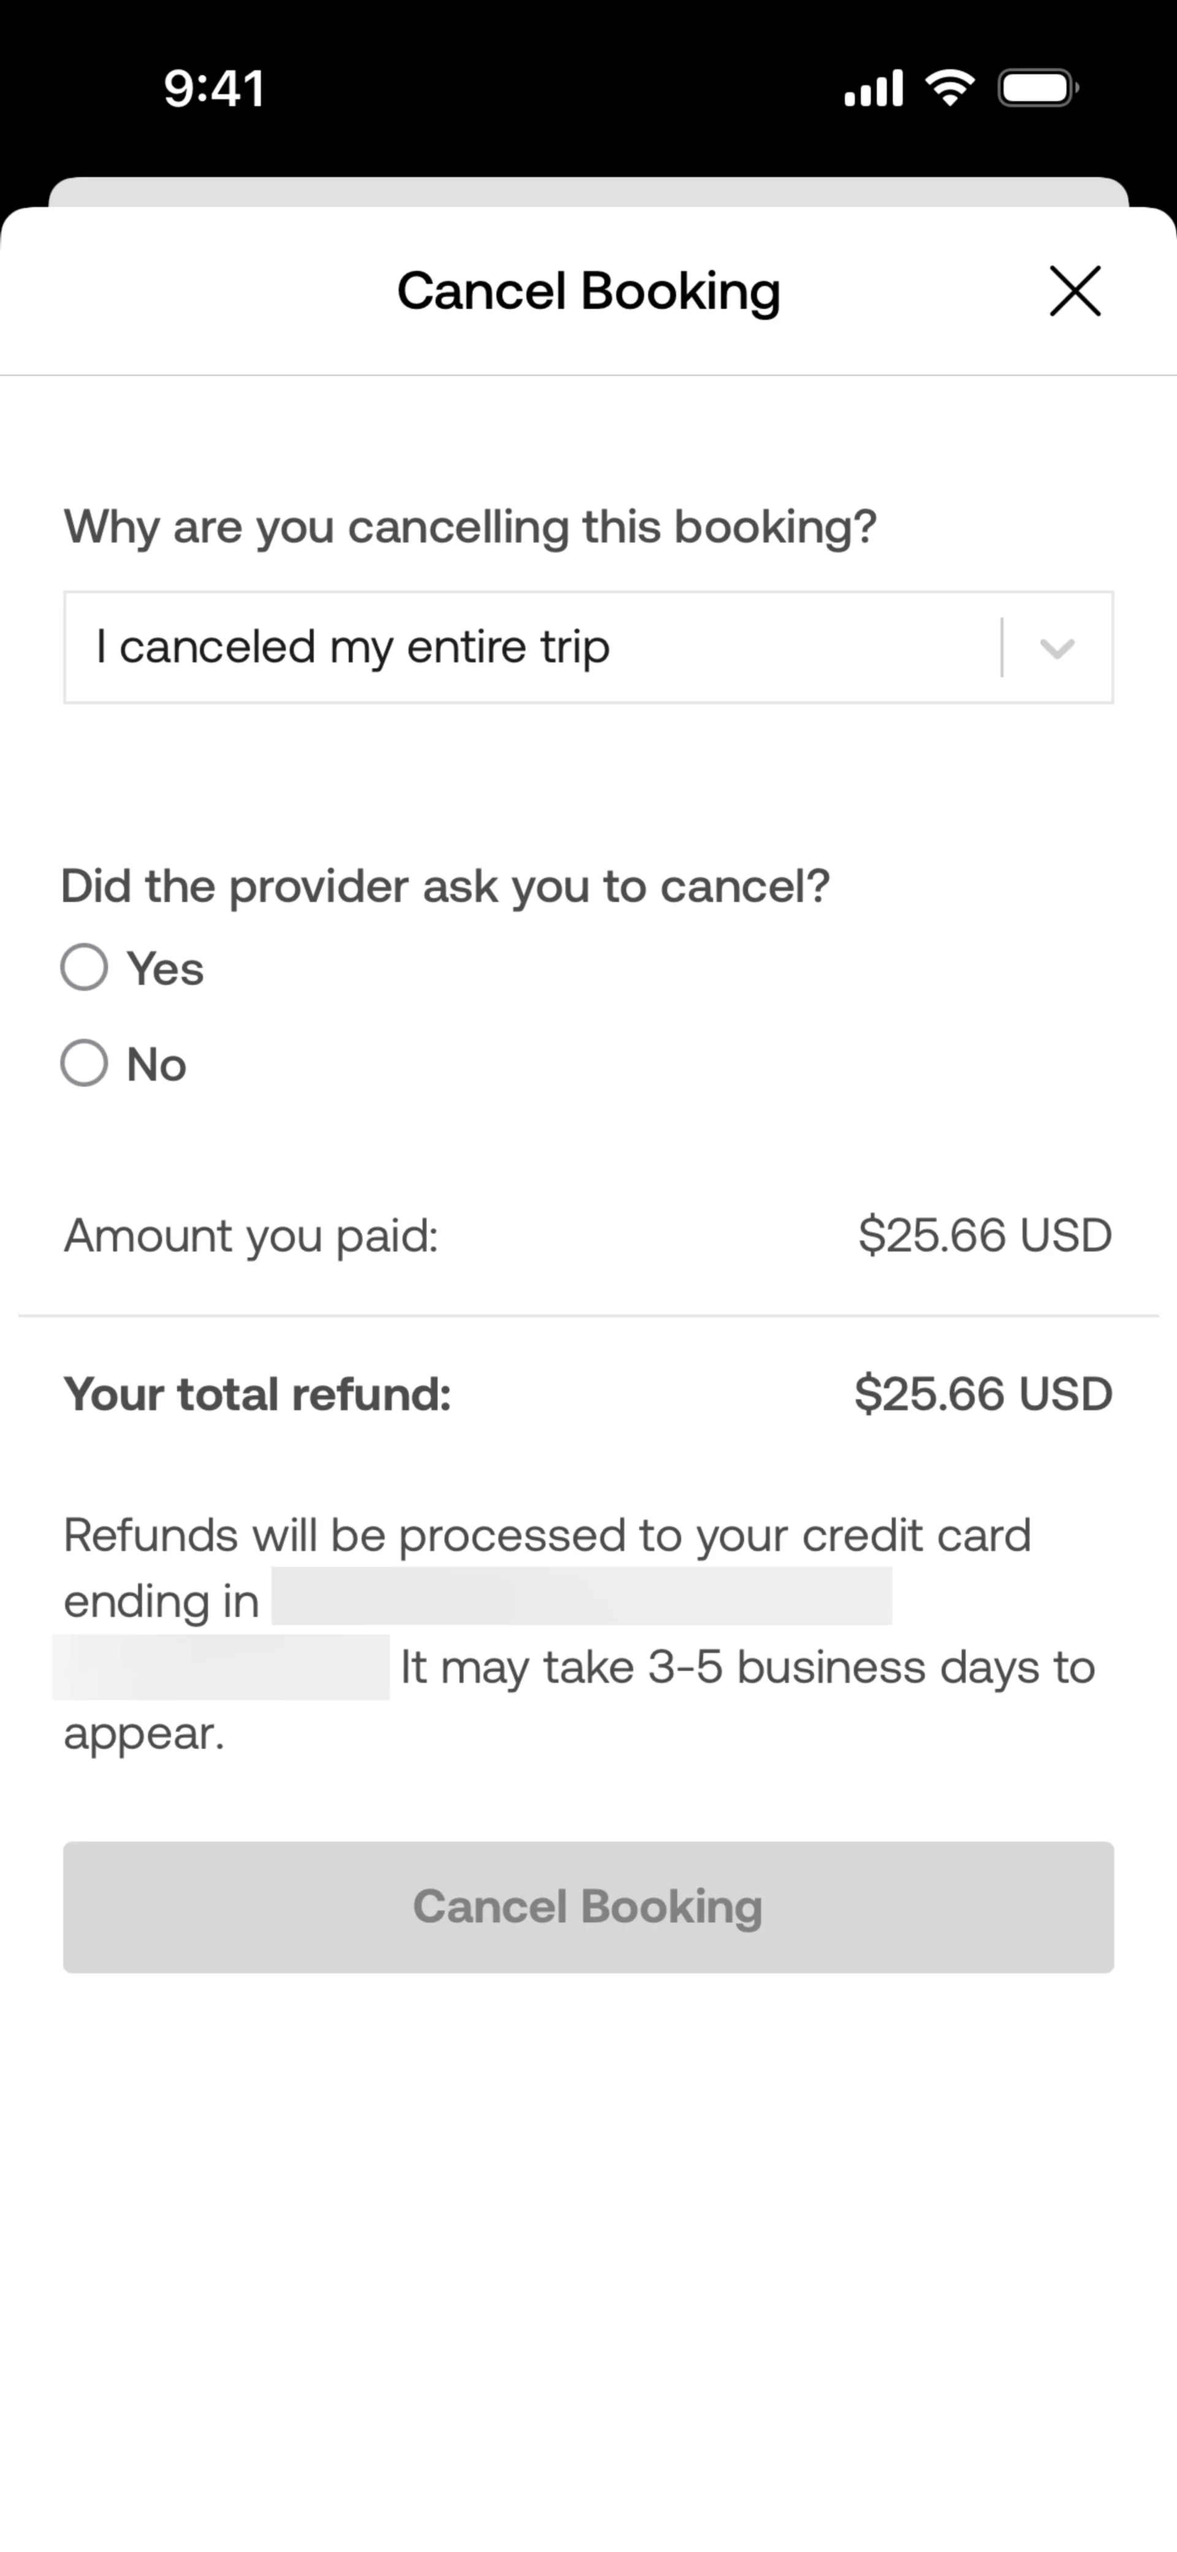Open the "I canceled my entire trip" selector

(x=535, y=648)
